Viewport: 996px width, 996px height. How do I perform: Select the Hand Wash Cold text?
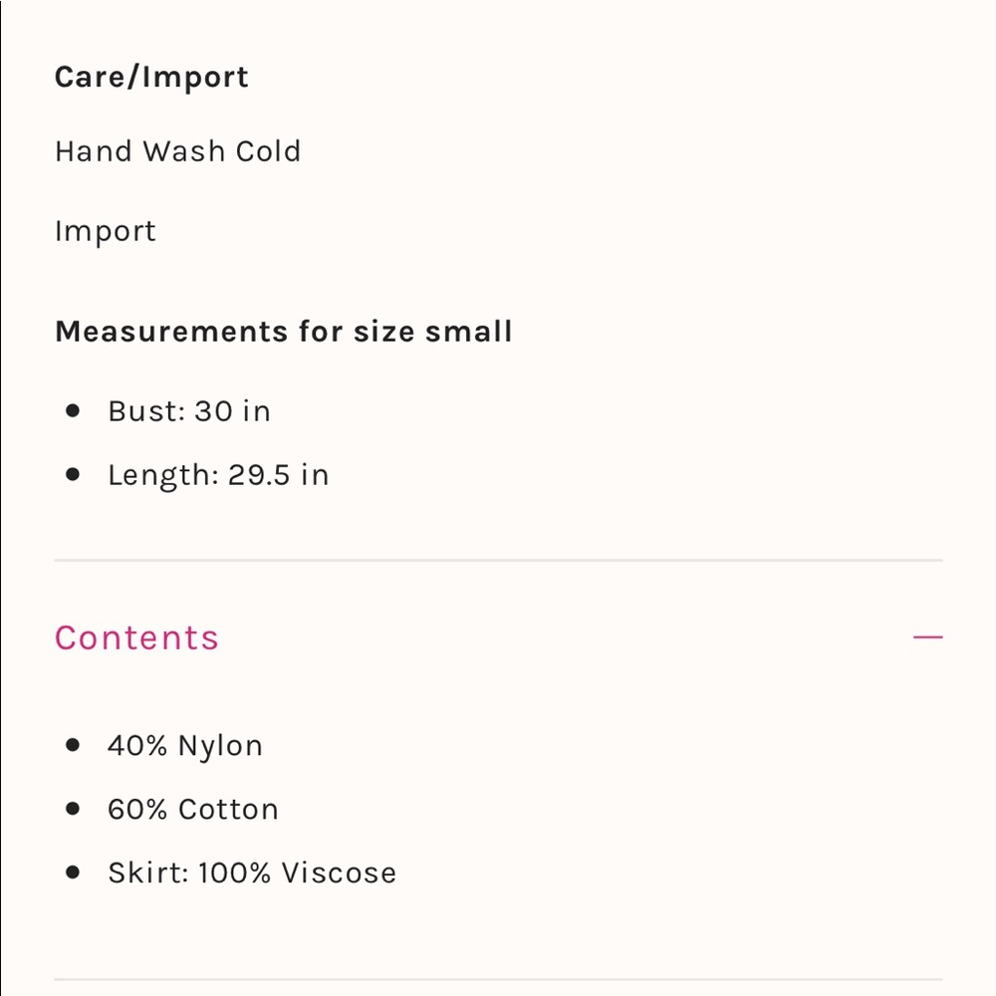pyautogui.click(x=178, y=151)
